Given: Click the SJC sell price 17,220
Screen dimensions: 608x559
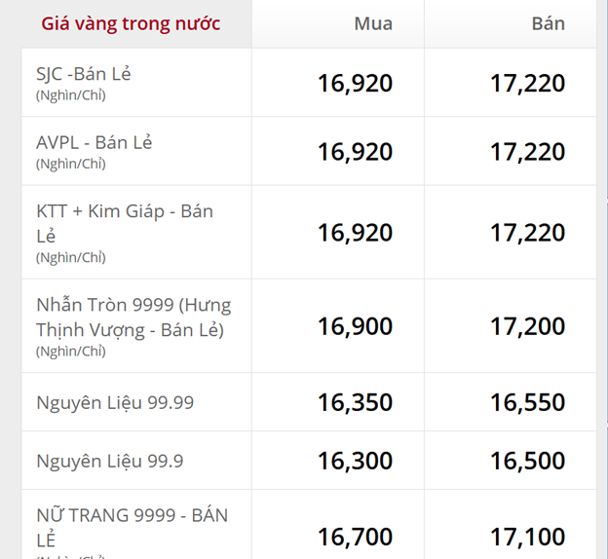Looking at the screenshot, I should coord(527,84).
